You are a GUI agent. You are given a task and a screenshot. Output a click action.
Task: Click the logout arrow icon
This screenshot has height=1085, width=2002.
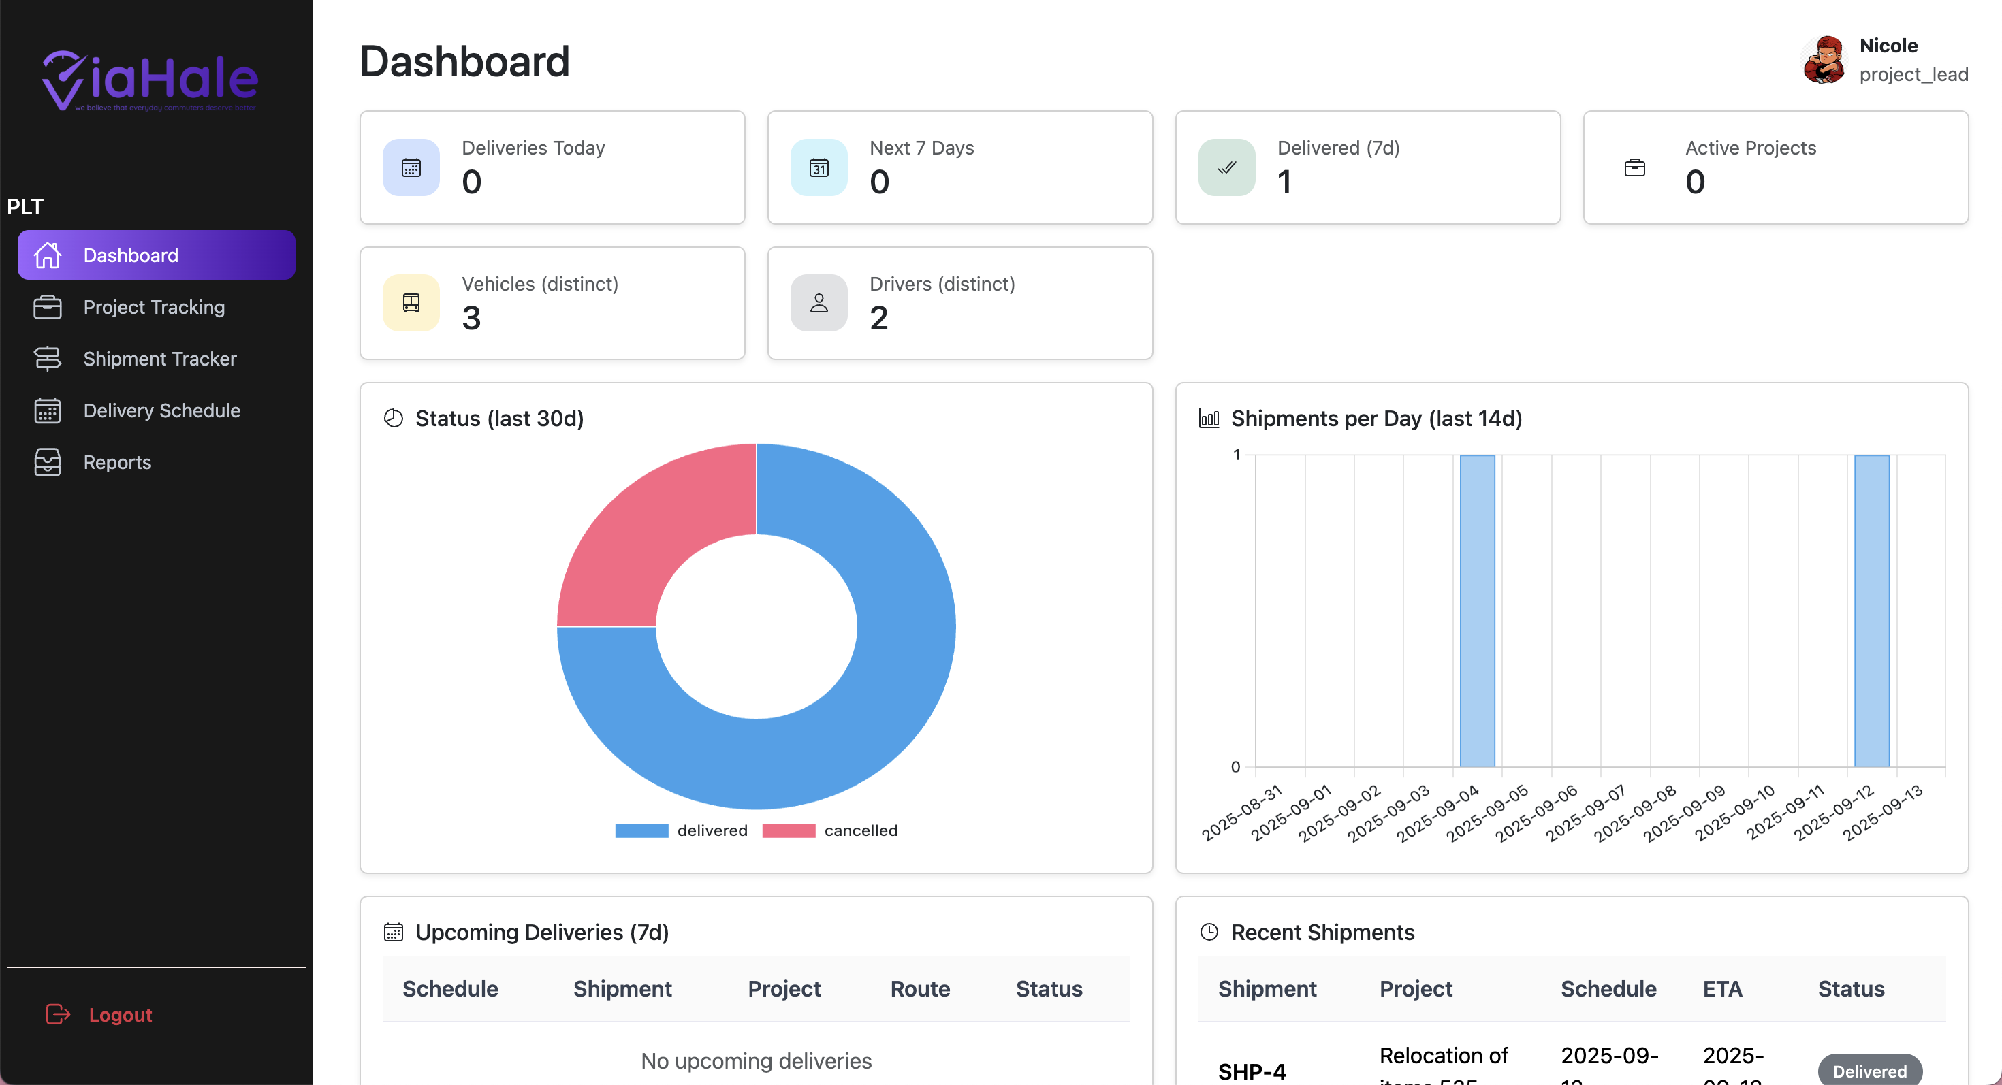point(59,1014)
